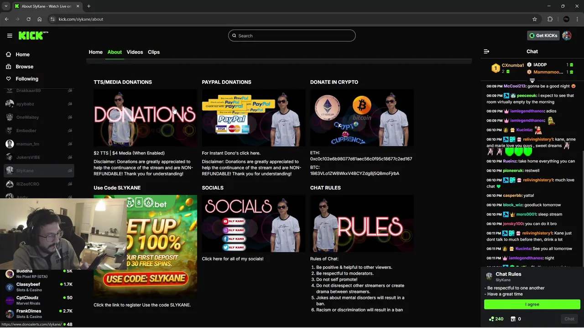Open the hamburger sidebar menu
584x328 pixels.
pos(10,36)
